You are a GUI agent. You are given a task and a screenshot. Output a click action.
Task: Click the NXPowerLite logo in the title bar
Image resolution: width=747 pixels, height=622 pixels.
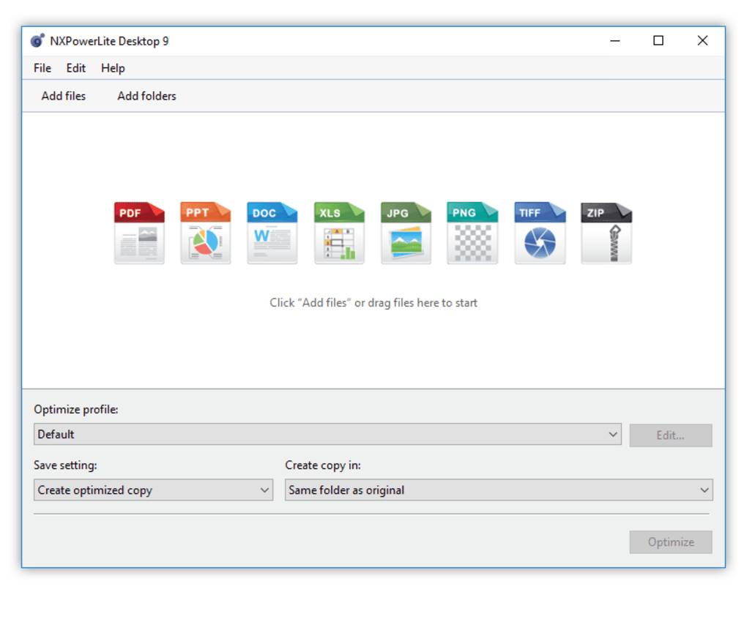point(37,41)
